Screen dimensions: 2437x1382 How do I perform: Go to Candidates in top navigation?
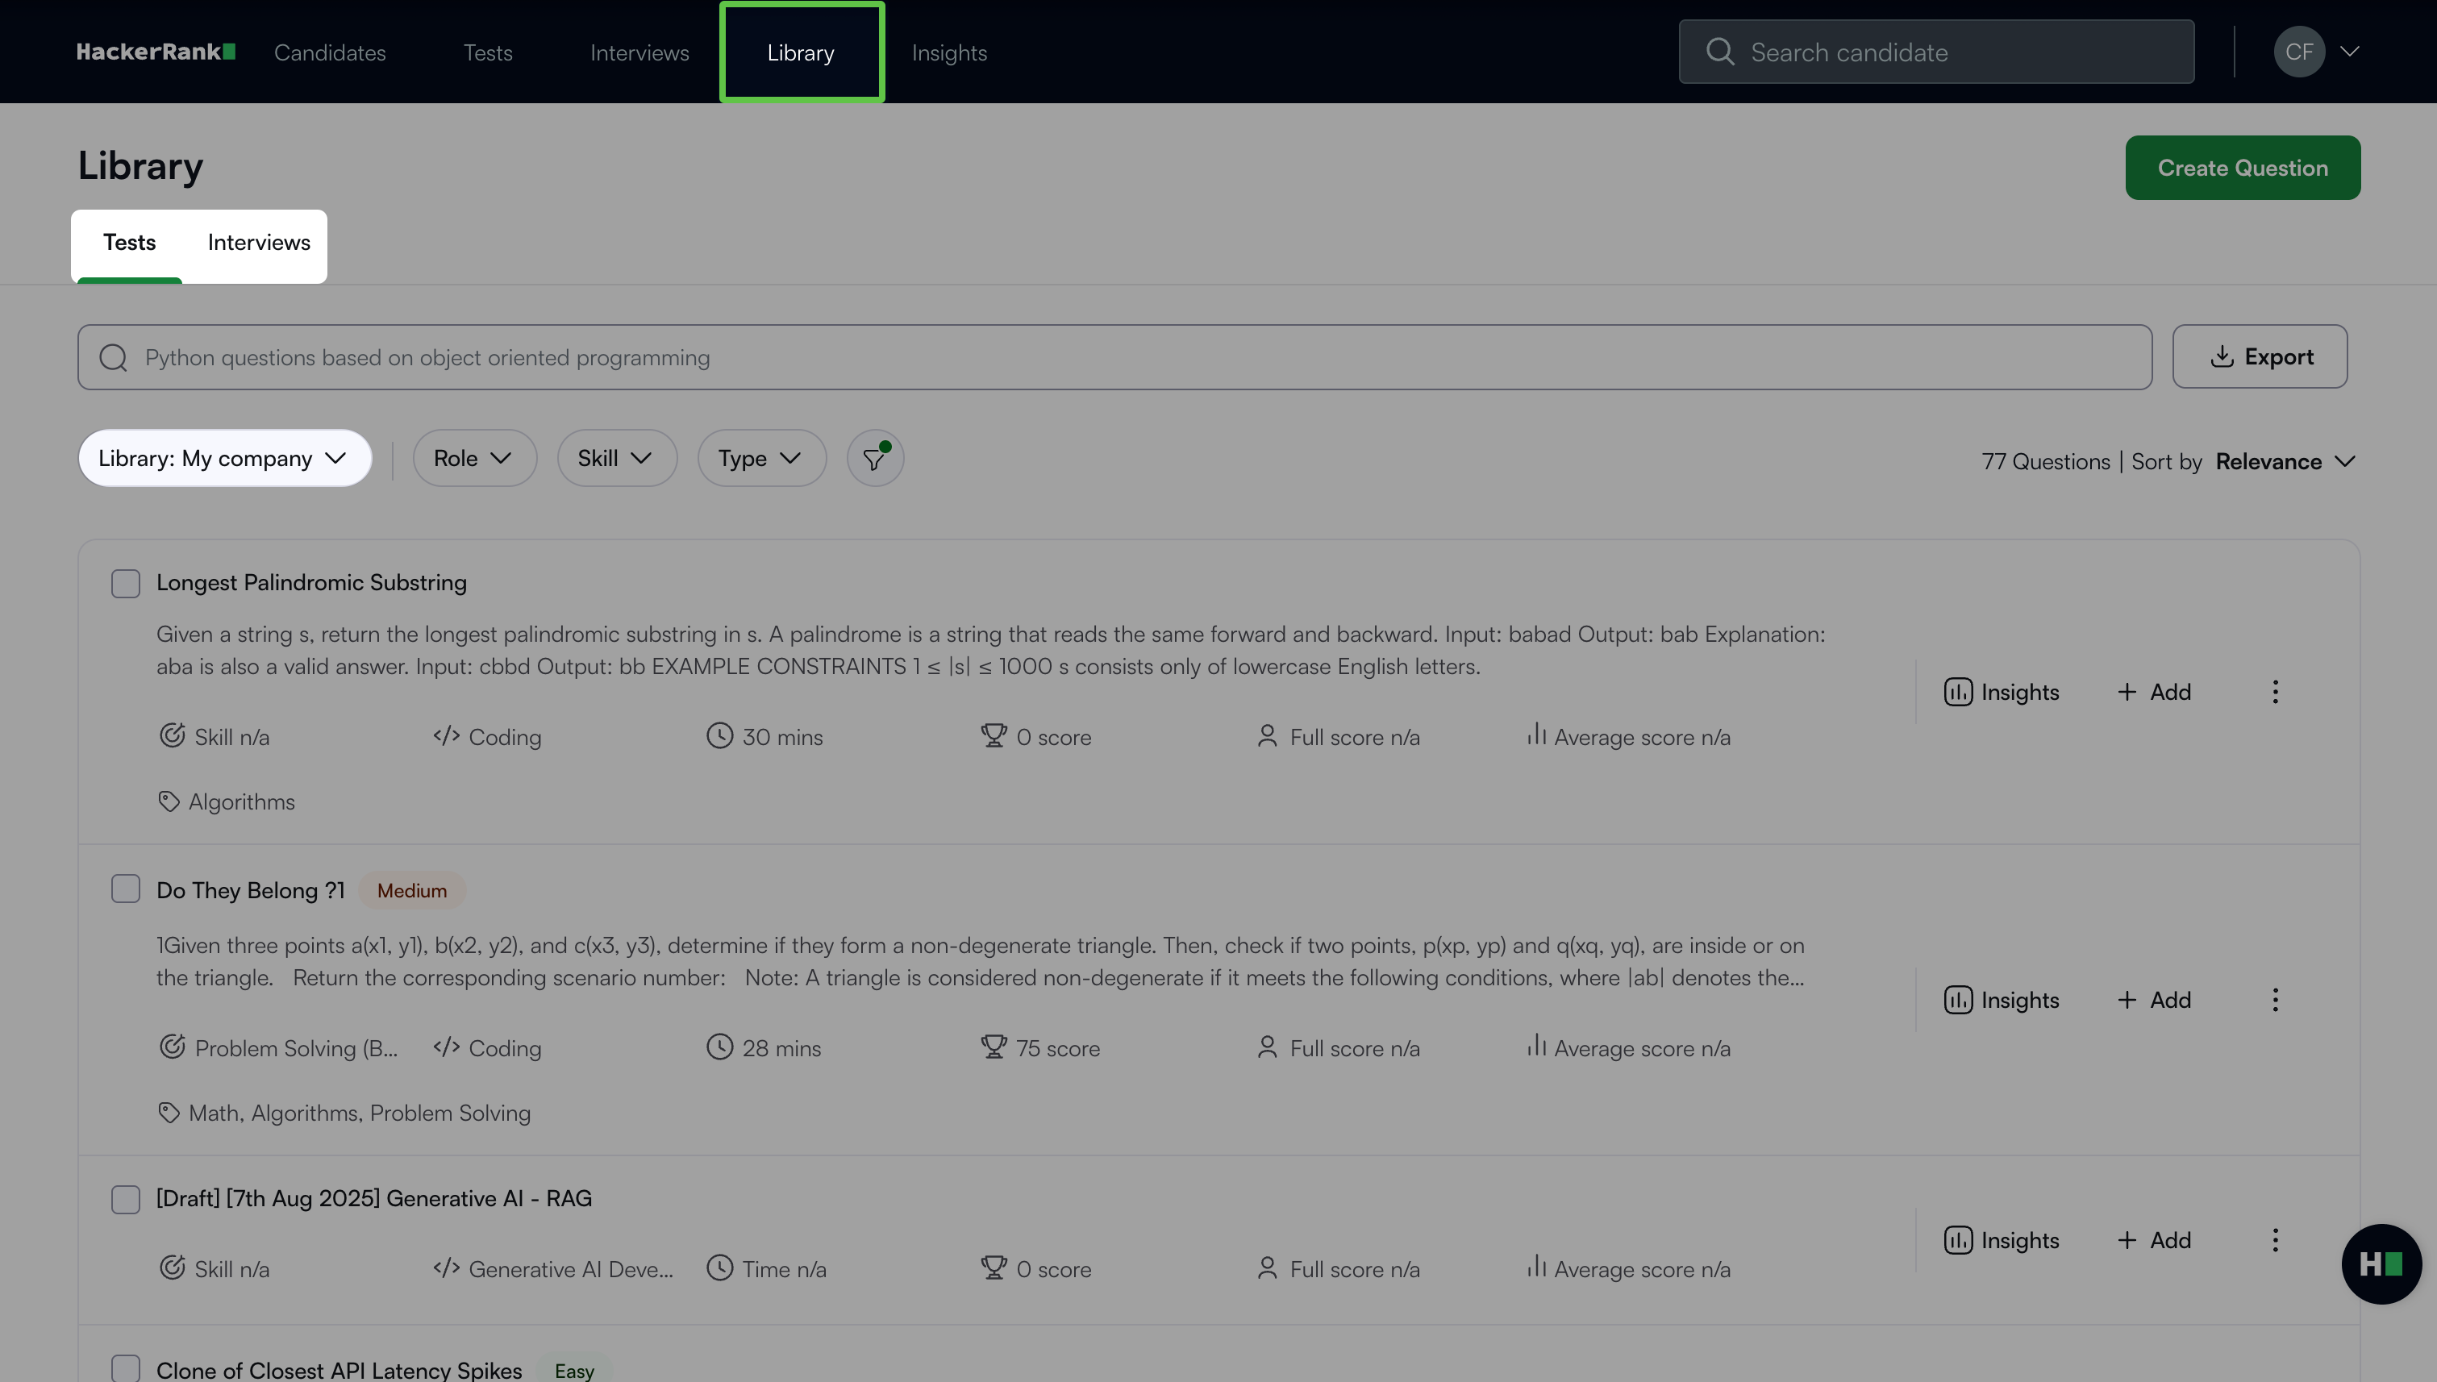tap(330, 52)
